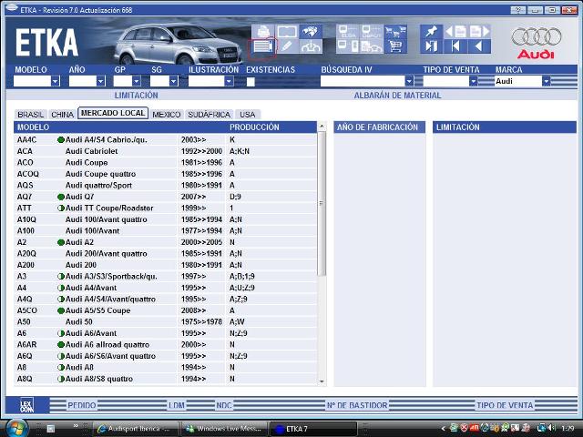Open the ILUSTRACIÓN dropdown
The width and height of the screenshot is (583, 437).
tap(229, 81)
